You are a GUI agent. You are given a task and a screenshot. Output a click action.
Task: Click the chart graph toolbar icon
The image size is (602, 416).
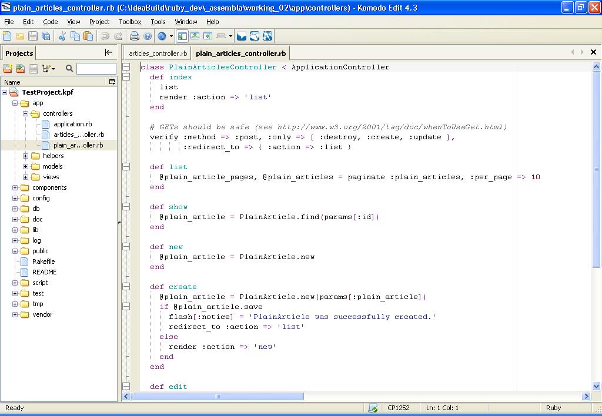(255, 36)
